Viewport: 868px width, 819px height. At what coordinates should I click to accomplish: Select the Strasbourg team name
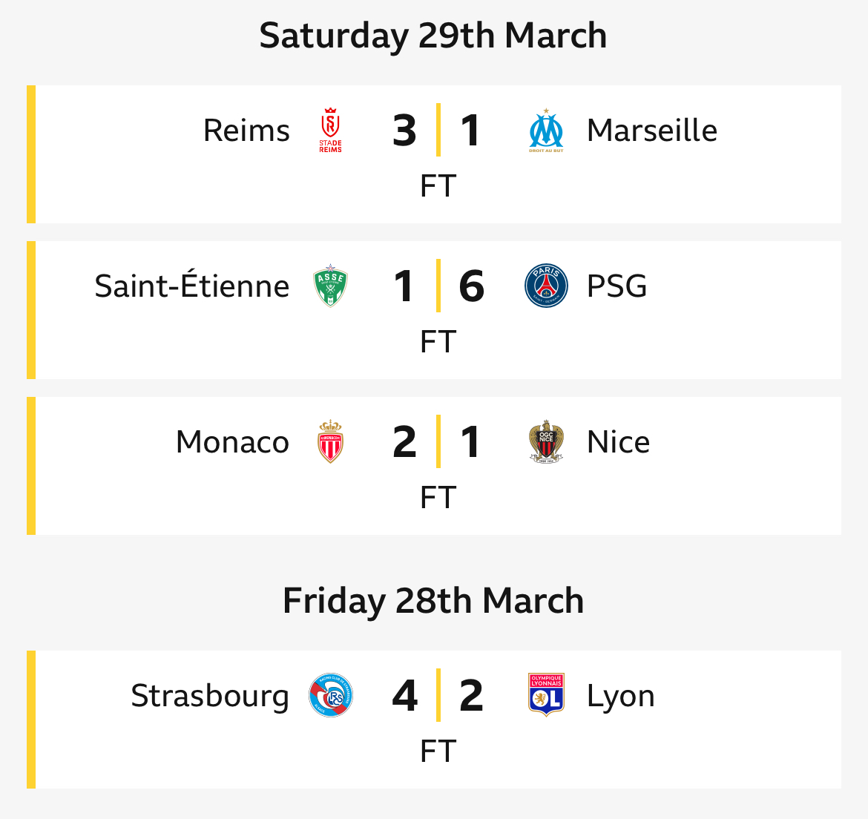click(x=210, y=697)
